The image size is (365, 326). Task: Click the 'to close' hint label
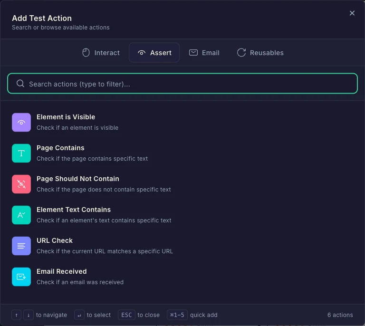148,315
